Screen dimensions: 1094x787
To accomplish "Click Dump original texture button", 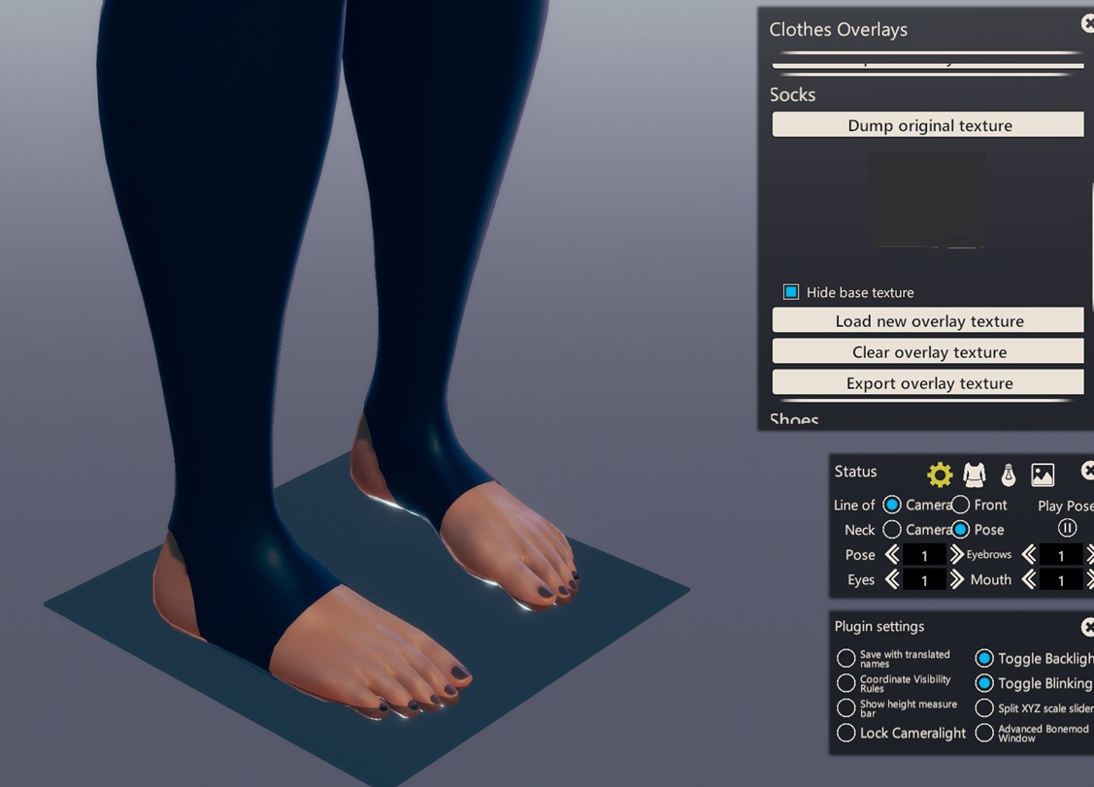I will tap(928, 125).
